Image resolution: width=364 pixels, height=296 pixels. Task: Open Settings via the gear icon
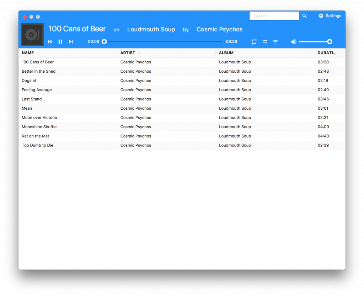coord(321,16)
